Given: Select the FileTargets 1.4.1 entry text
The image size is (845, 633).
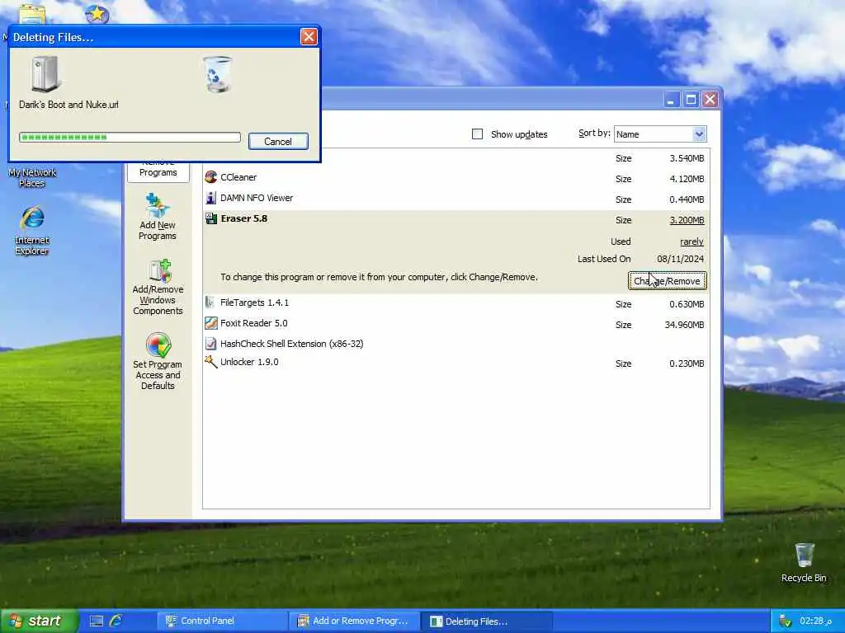Looking at the screenshot, I should click(254, 302).
